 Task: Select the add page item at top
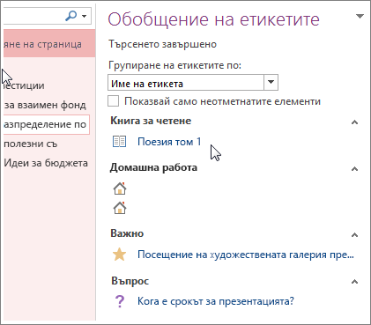pos(49,43)
